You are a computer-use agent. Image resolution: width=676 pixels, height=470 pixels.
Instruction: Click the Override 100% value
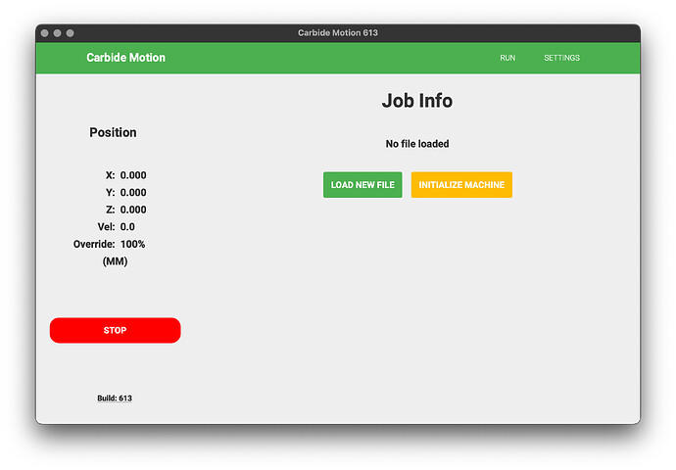pos(133,244)
